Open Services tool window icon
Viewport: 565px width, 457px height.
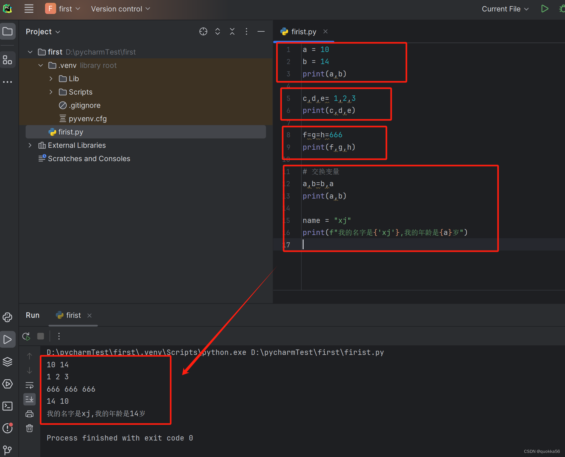point(8,384)
